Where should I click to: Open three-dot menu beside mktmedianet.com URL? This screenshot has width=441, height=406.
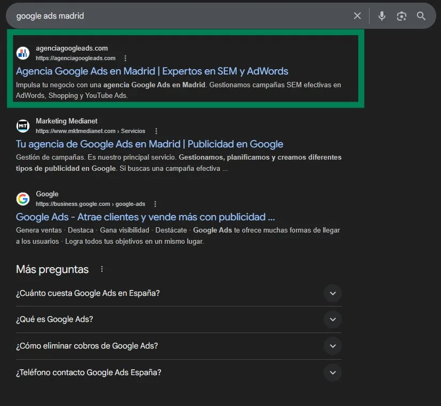click(156, 131)
